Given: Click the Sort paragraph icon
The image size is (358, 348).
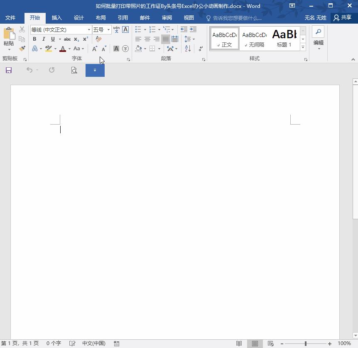Looking at the screenshot, I should pyautogui.click(x=188, y=49).
